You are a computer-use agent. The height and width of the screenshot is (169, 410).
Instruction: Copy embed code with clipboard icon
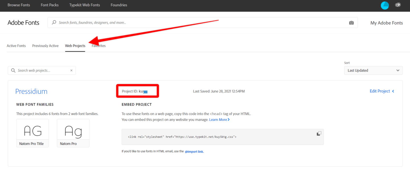click(319, 133)
